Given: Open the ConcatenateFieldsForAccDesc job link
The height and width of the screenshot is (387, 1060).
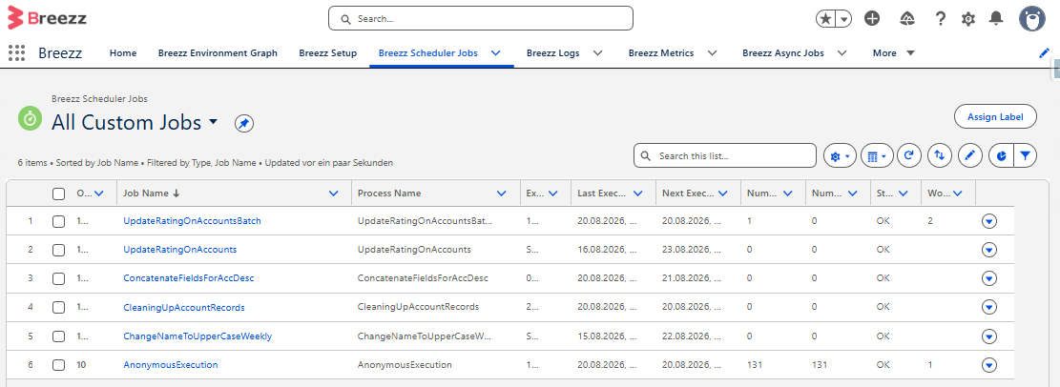Looking at the screenshot, I should (189, 278).
